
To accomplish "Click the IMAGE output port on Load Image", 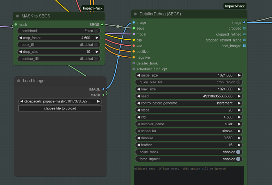I will click(103, 89).
